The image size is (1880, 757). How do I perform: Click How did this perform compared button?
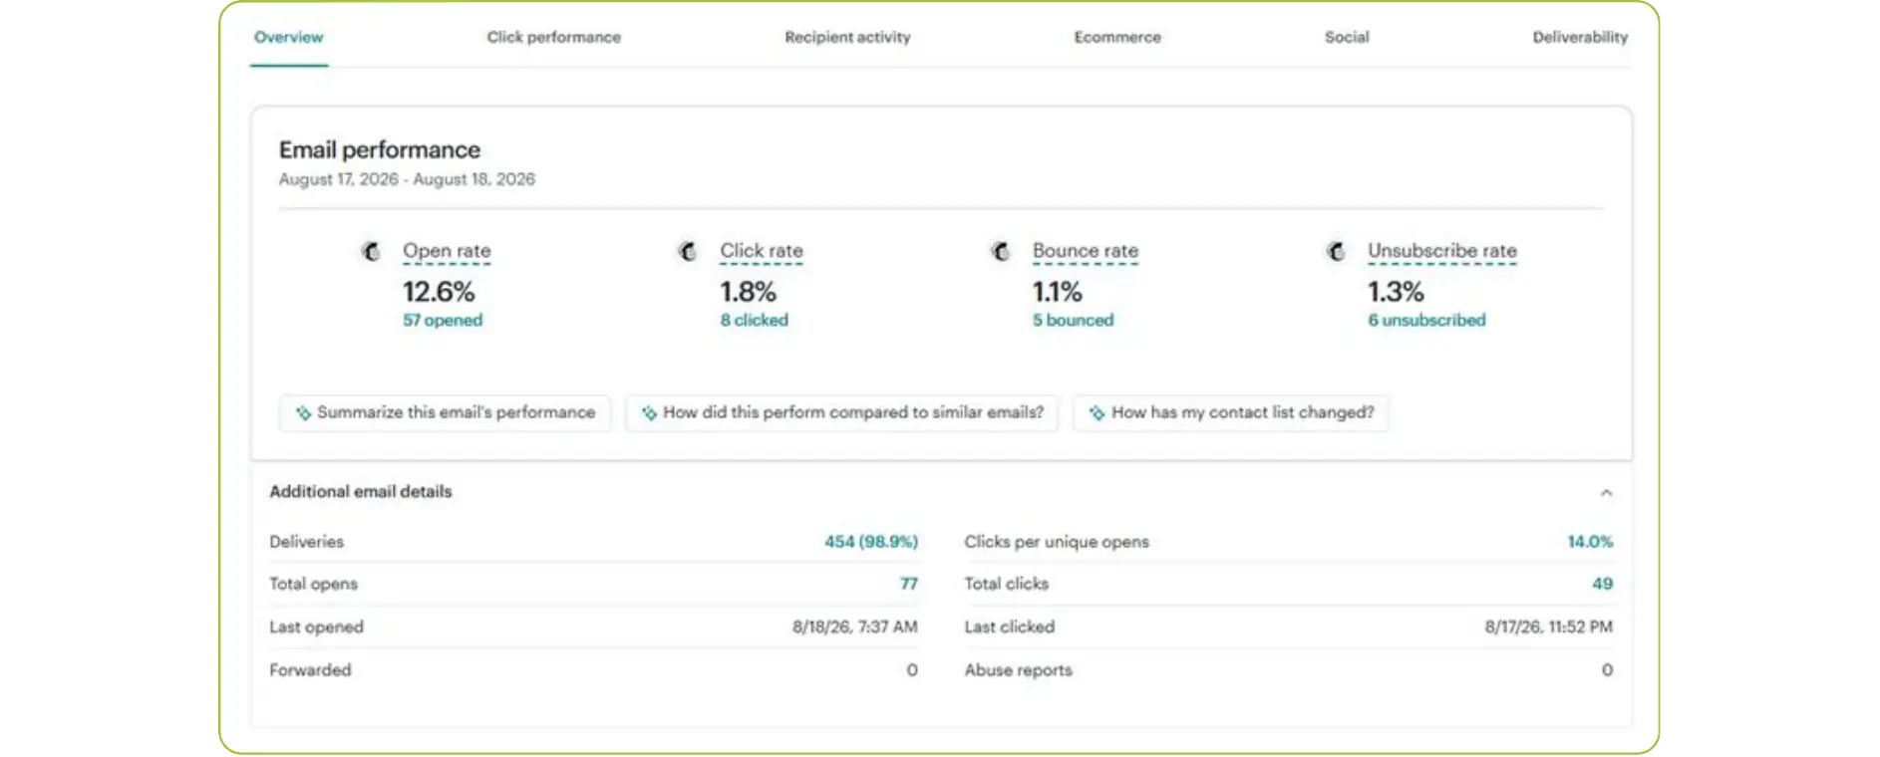click(x=841, y=412)
